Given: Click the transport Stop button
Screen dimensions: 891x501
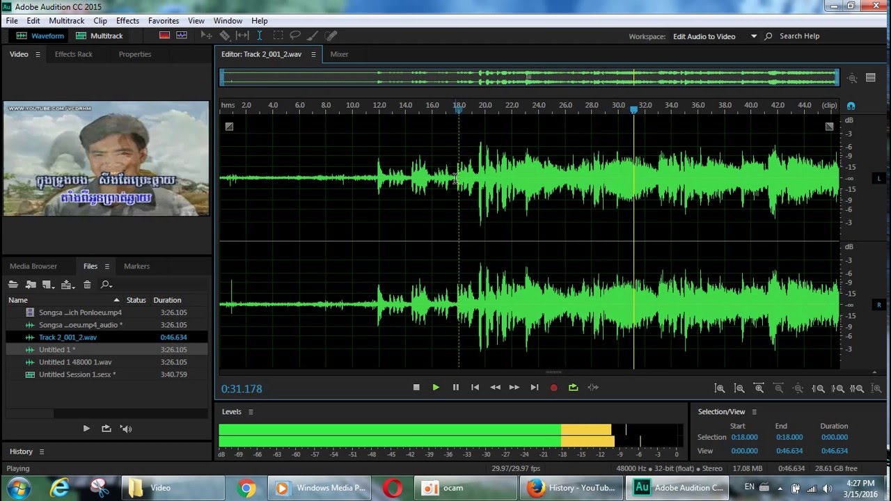Looking at the screenshot, I should click(416, 388).
